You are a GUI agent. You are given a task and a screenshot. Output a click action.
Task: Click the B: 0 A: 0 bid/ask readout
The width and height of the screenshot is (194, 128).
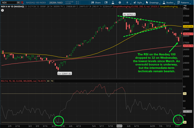click(77, 3)
